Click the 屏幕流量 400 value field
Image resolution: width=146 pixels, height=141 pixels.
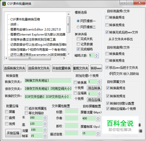(x=89, y=119)
